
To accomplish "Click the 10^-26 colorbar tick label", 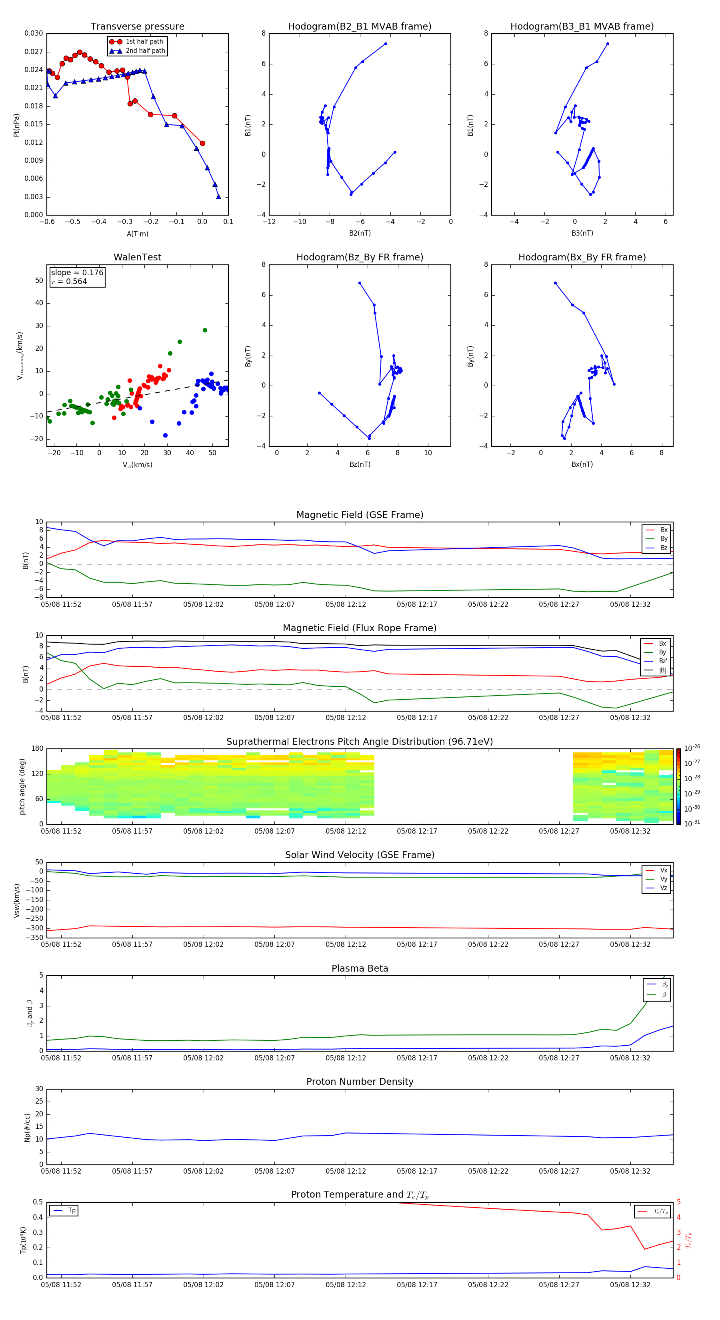I will tap(692, 748).
